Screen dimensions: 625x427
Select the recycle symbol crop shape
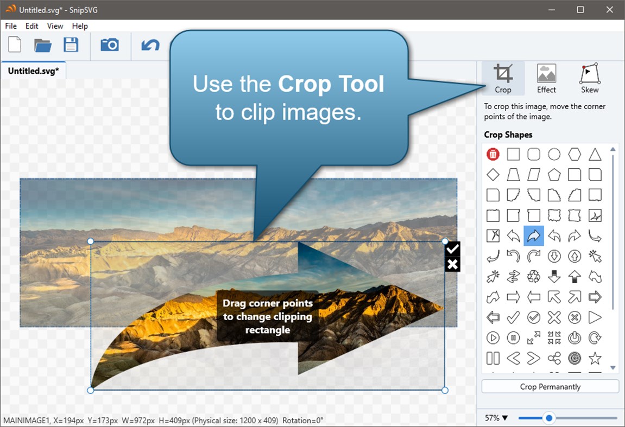[x=534, y=277]
